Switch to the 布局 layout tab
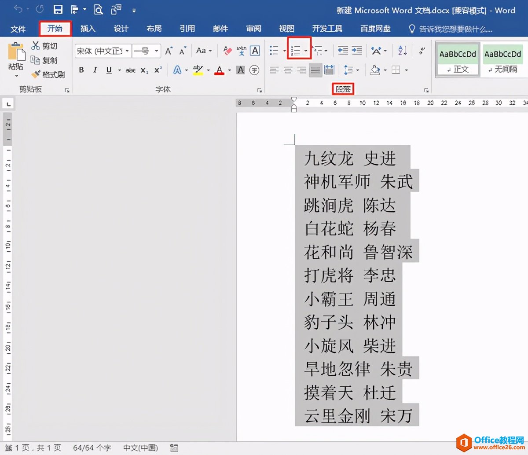Image resolution: width=528 pixels, height=455 pixels. [154, 29]
